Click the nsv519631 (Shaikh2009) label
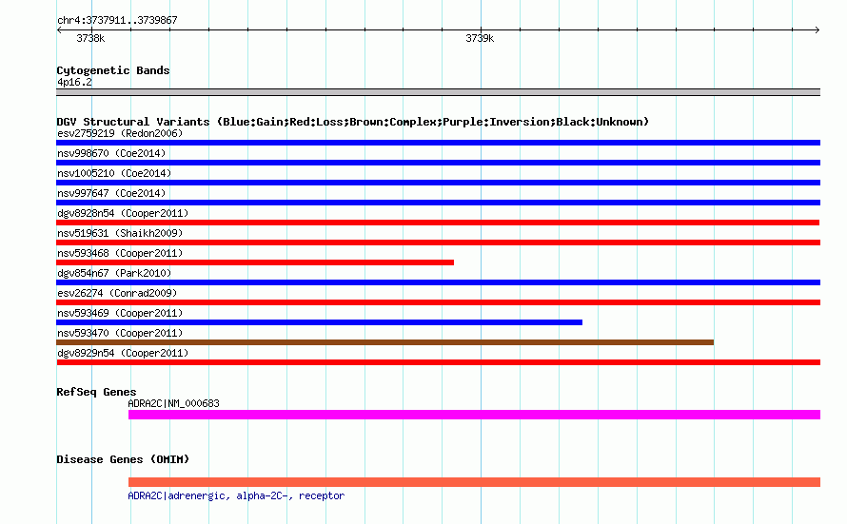Image resolution: width=847 pixels, height=524 pixels. point(120,233)
